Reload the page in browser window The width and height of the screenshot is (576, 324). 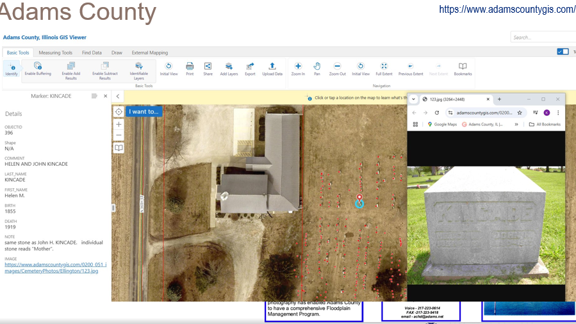[x=437, y=113]
